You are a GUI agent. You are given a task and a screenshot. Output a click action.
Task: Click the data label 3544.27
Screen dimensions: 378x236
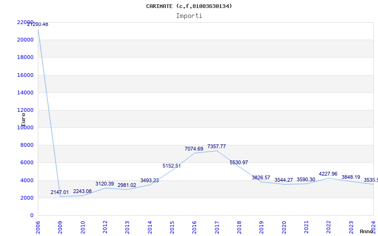point(283,180)
